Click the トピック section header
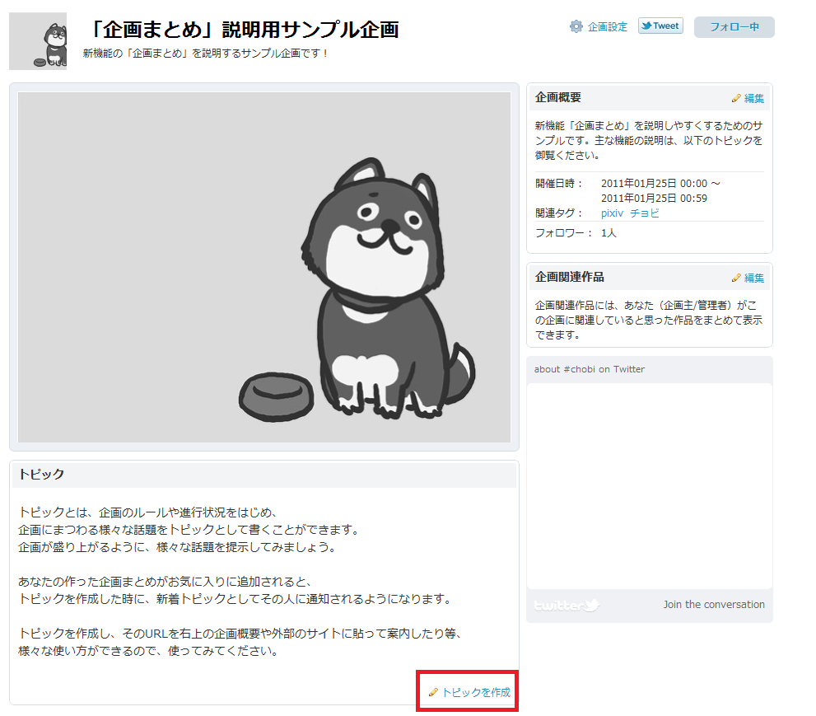The width and height of the screenshot is (816, 716). [40, 475]
